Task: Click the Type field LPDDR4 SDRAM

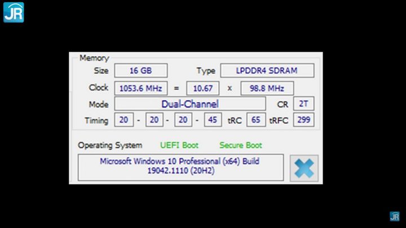Action: tap(267, 70)
